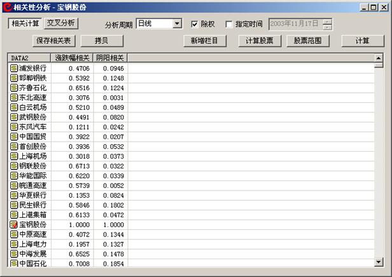Screen dimensions: 392x277
Task: Click value 0.0031 for 东北高速
Action: (113, 98)
